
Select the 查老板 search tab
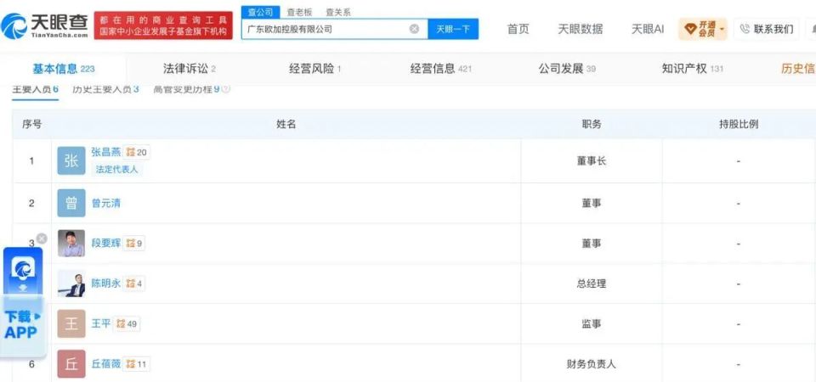click(x=298, y=12)
